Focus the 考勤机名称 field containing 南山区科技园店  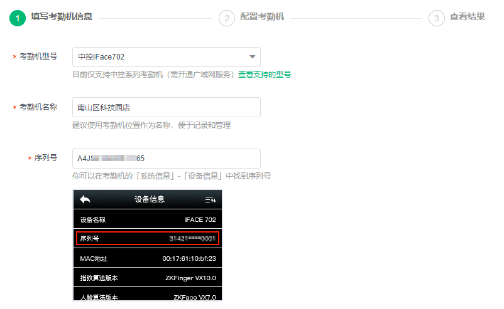tap(167, 107)
